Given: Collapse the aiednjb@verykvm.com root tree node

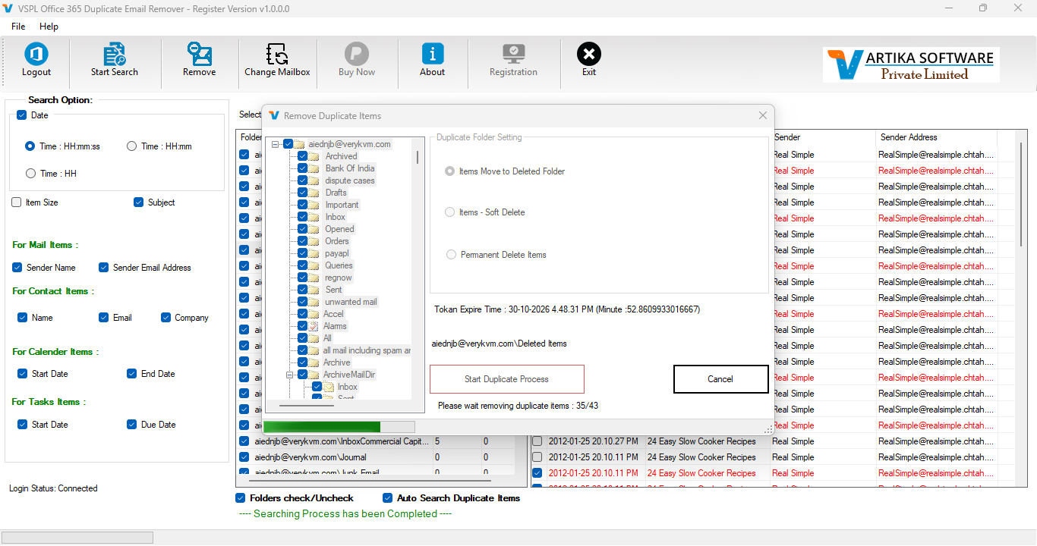Looking at the screenshot, I should (x=276, y=144).
